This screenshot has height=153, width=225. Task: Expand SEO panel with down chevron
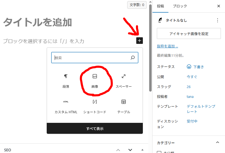coord(130,150)
